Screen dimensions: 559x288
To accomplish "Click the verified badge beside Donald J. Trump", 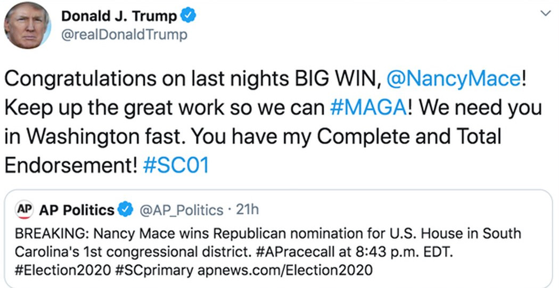I will click(189, 17).
